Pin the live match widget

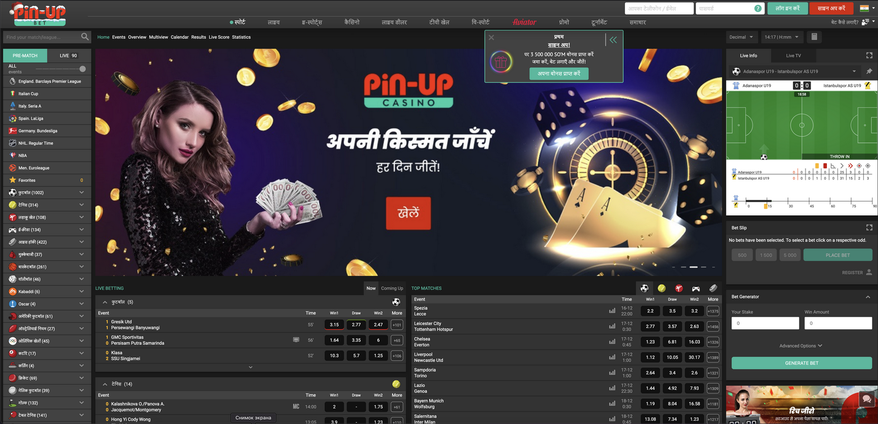point(869,71)
